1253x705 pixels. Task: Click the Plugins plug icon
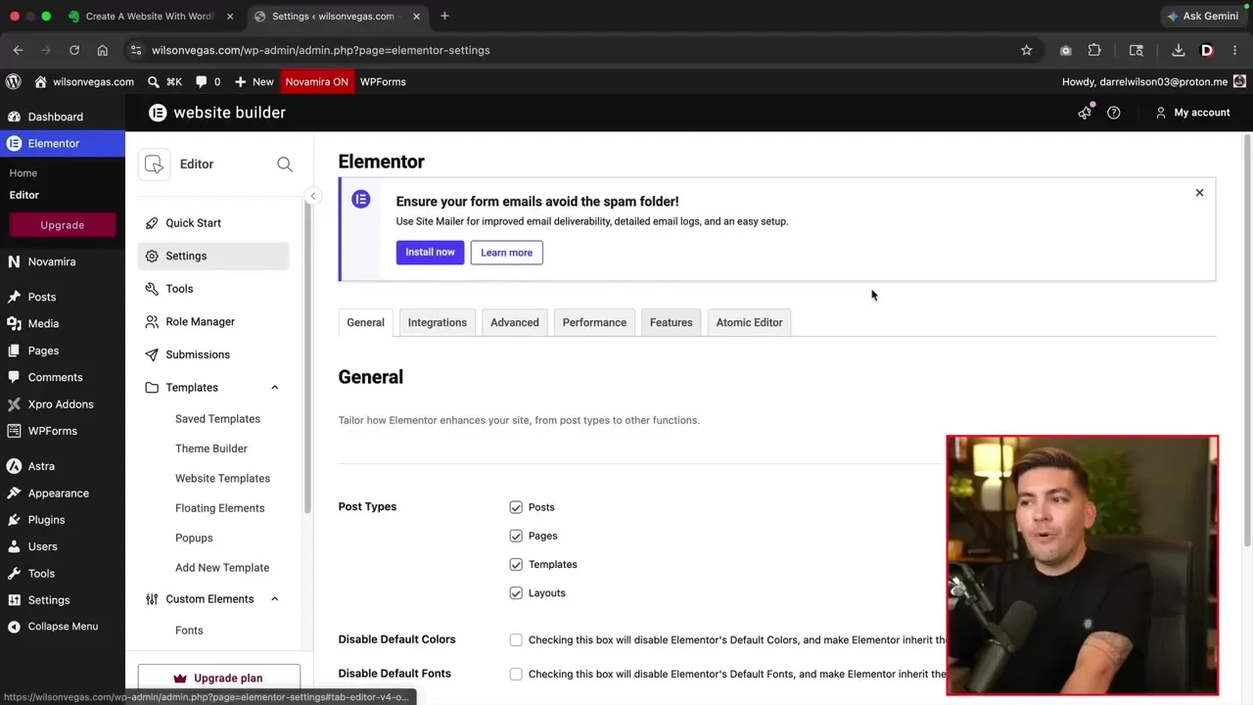[x=14, y=520]
